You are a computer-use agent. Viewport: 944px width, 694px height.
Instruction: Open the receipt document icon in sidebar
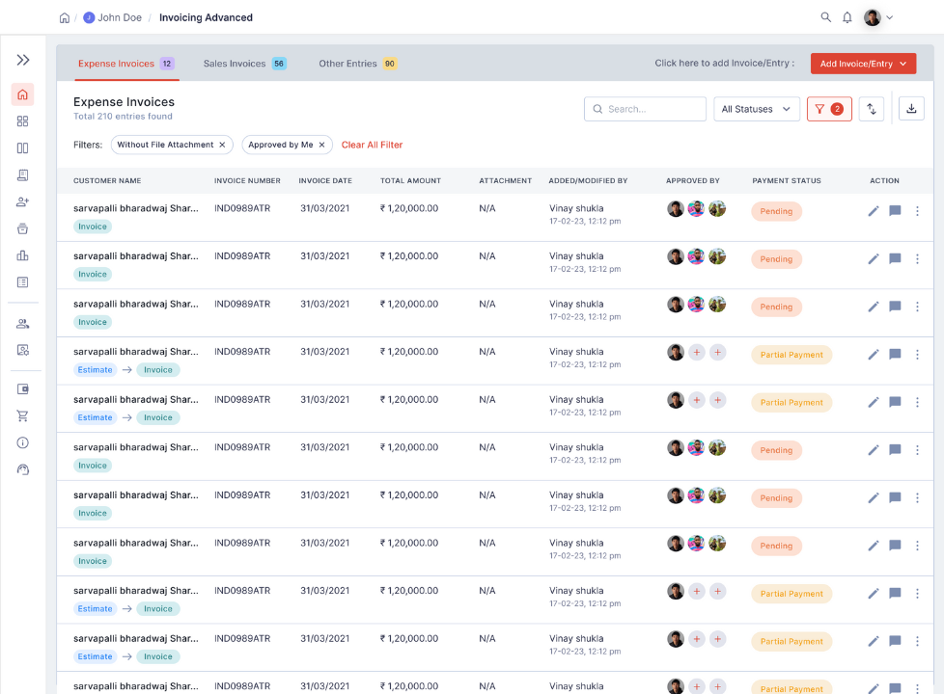(x=23, y=175)
